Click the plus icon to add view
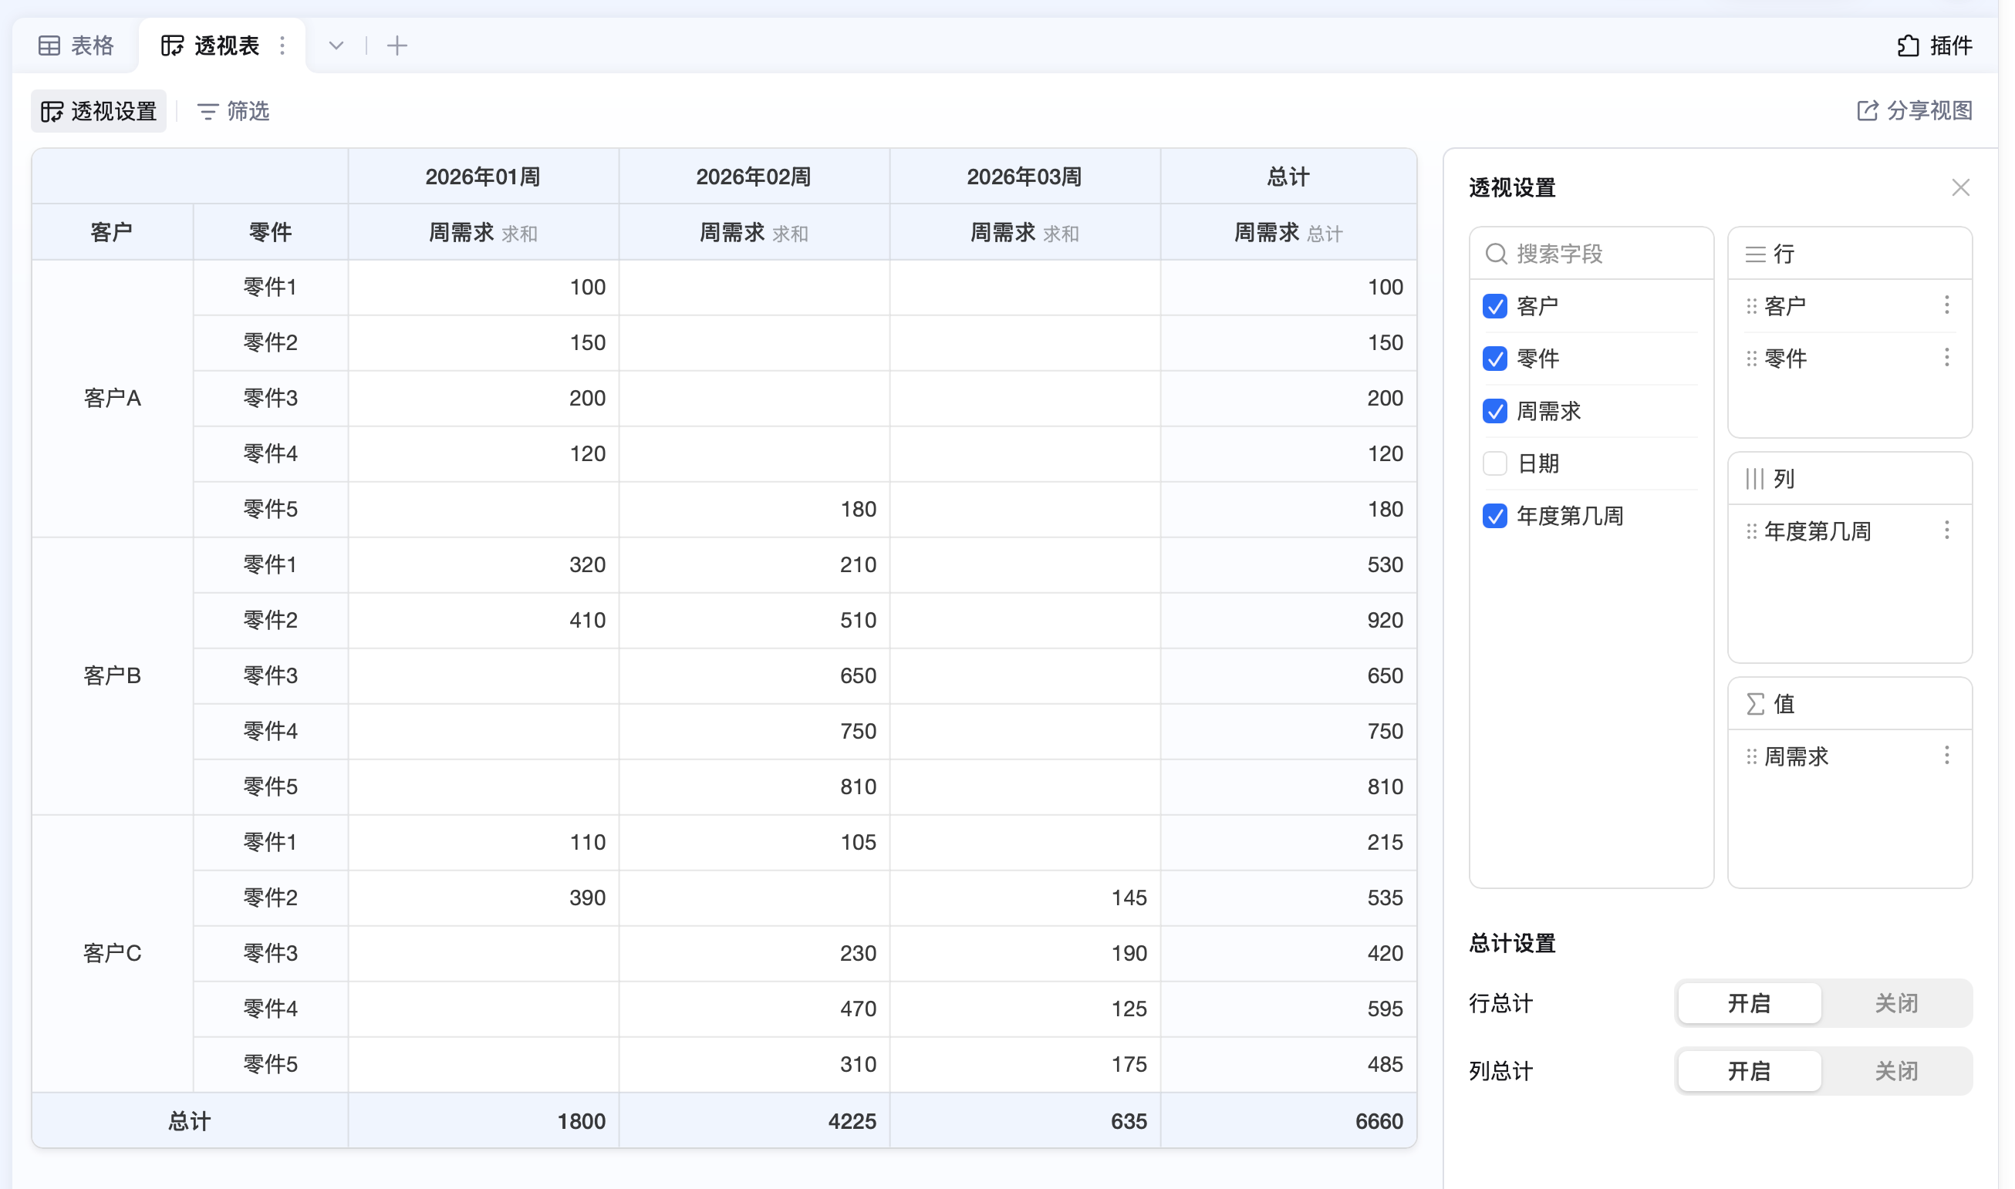This screenshot has width=2015, height=1189. pos(397,45)
